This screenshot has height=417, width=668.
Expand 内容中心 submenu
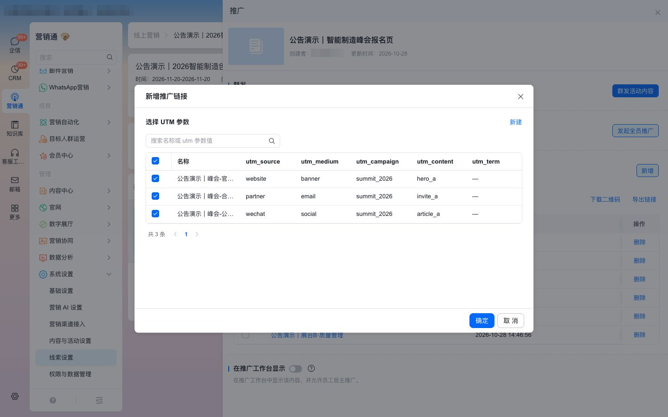point(76,190)
